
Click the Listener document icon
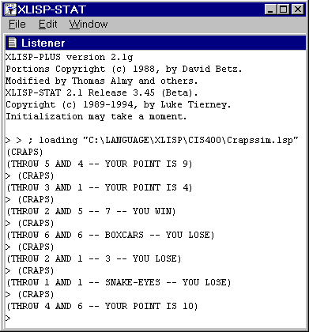[12, 43]
